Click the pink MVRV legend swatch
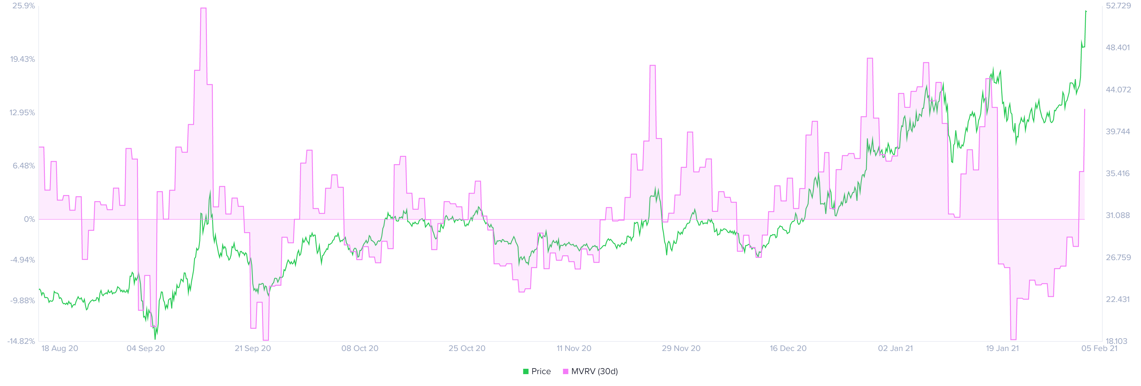Viewport: 1141px width, 386px height. (x=565, y=371)
